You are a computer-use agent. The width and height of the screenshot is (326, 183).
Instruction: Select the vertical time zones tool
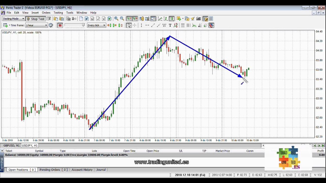click(188, 25)
